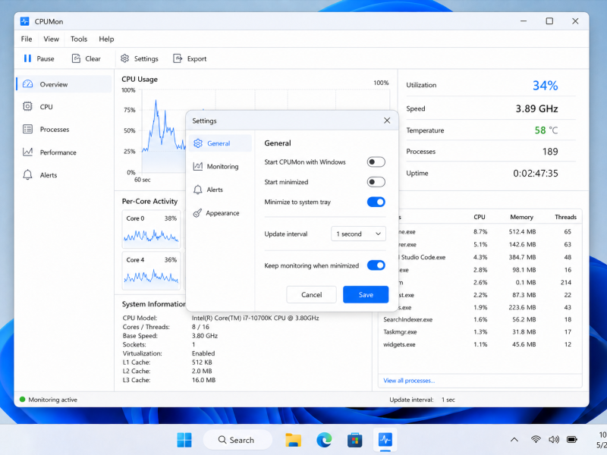
Task: Click the 3.89 GHz Speed value
Action: tap(536, 108)
